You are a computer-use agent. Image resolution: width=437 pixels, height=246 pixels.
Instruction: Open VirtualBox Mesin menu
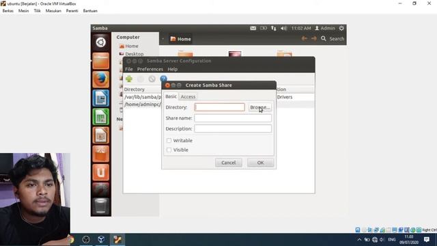tap(23, 11)
